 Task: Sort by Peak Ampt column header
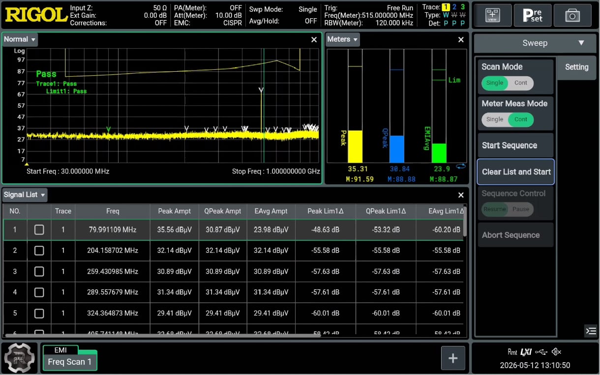point(175,211)
